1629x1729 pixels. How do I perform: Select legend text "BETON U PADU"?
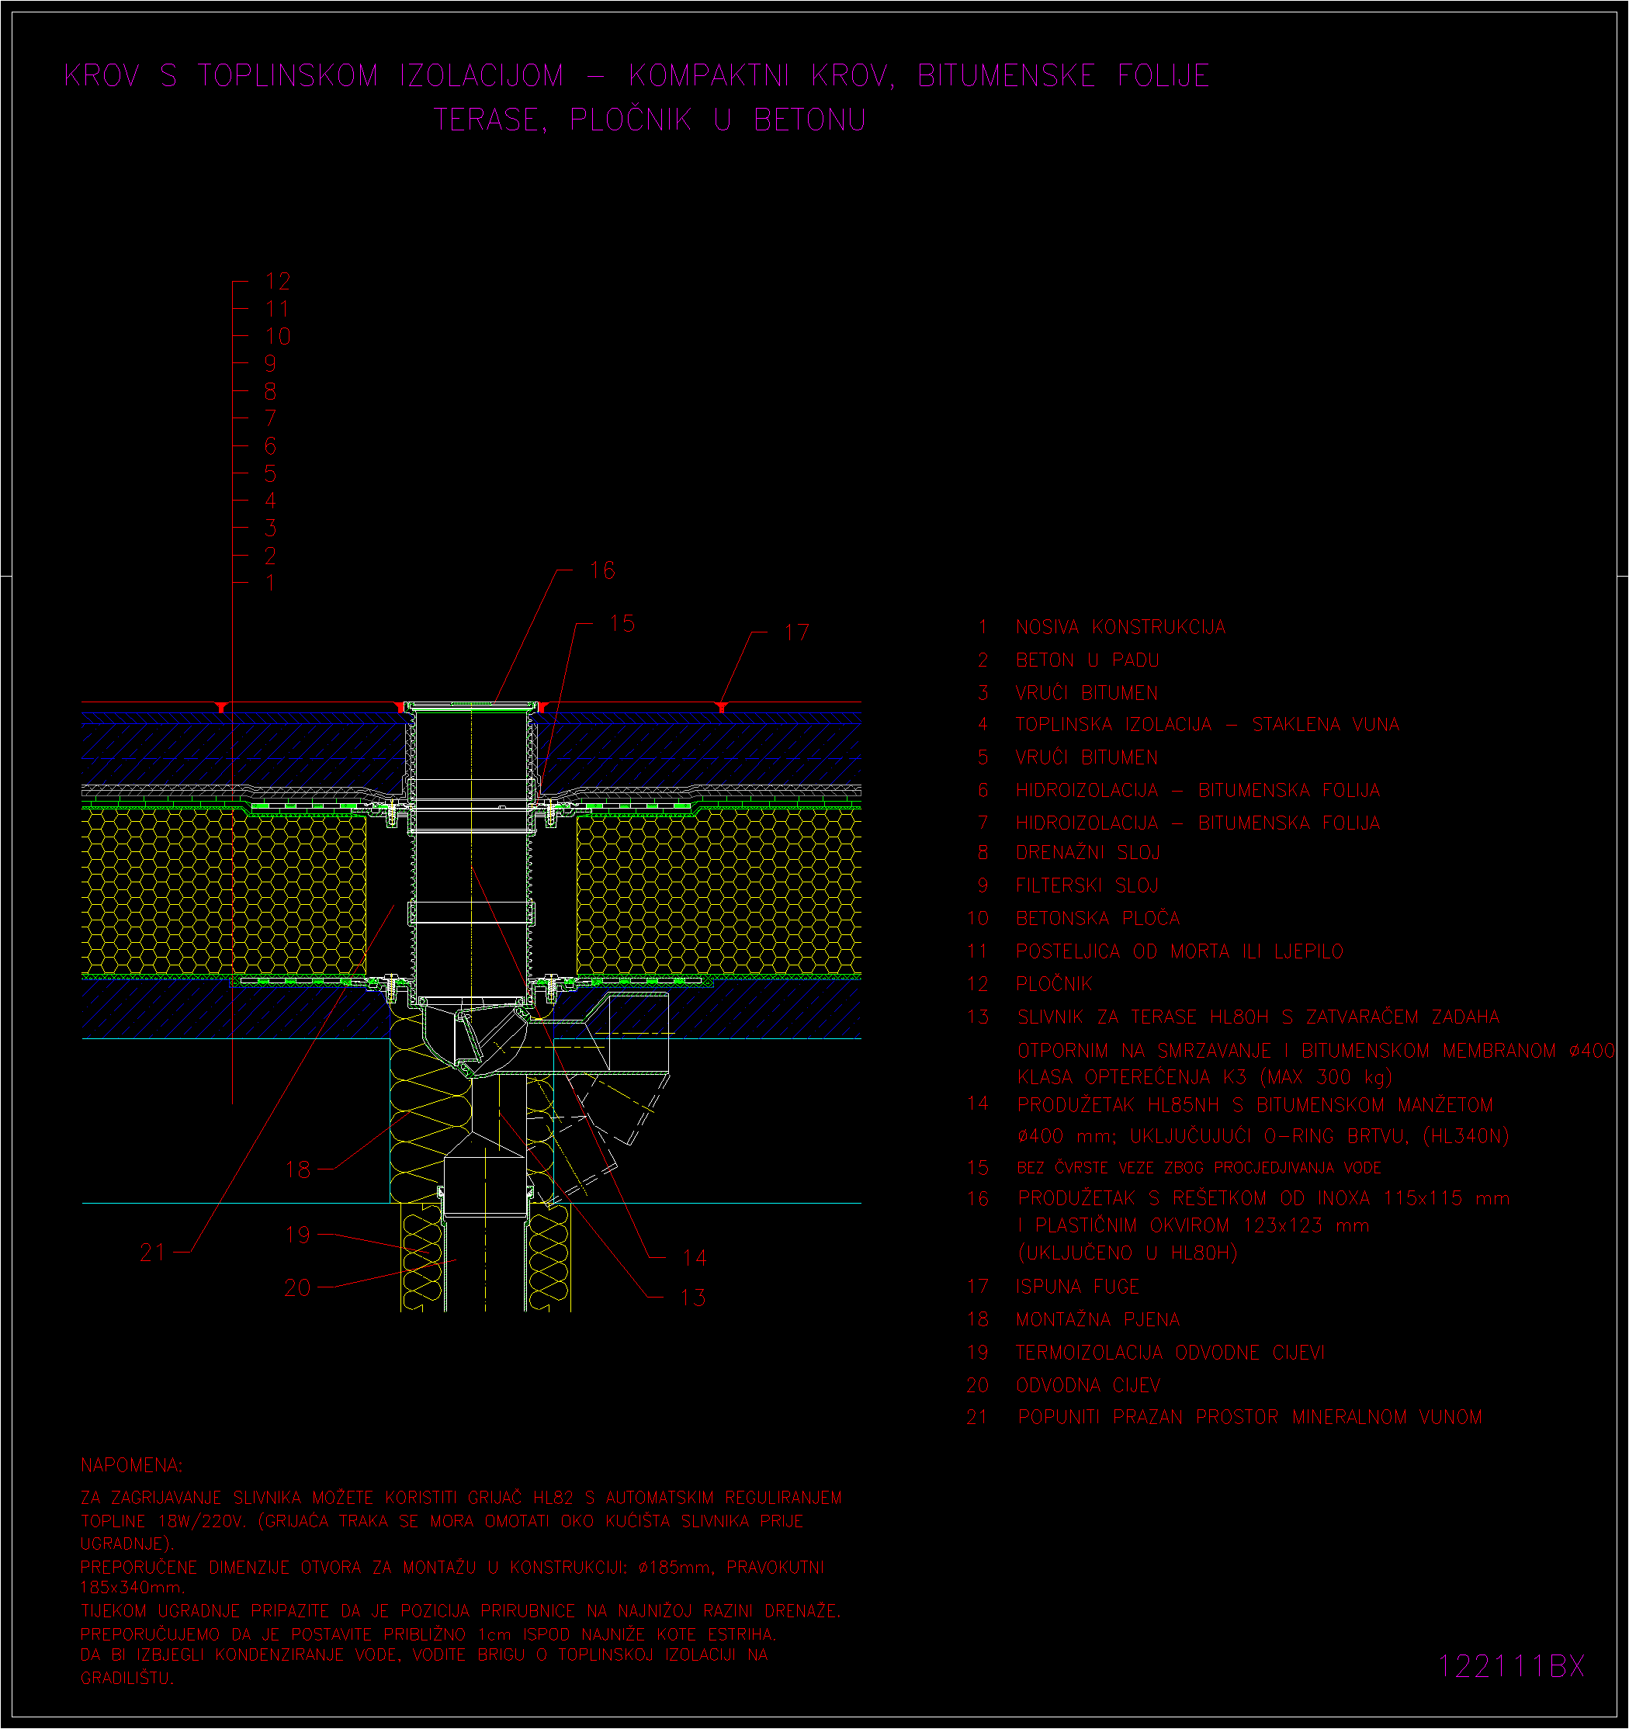point(1087,660)
